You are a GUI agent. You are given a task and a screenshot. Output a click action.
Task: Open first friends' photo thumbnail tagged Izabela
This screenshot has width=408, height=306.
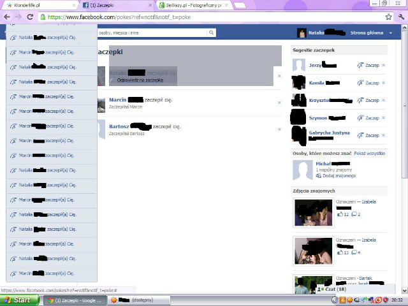pos(313,212)
